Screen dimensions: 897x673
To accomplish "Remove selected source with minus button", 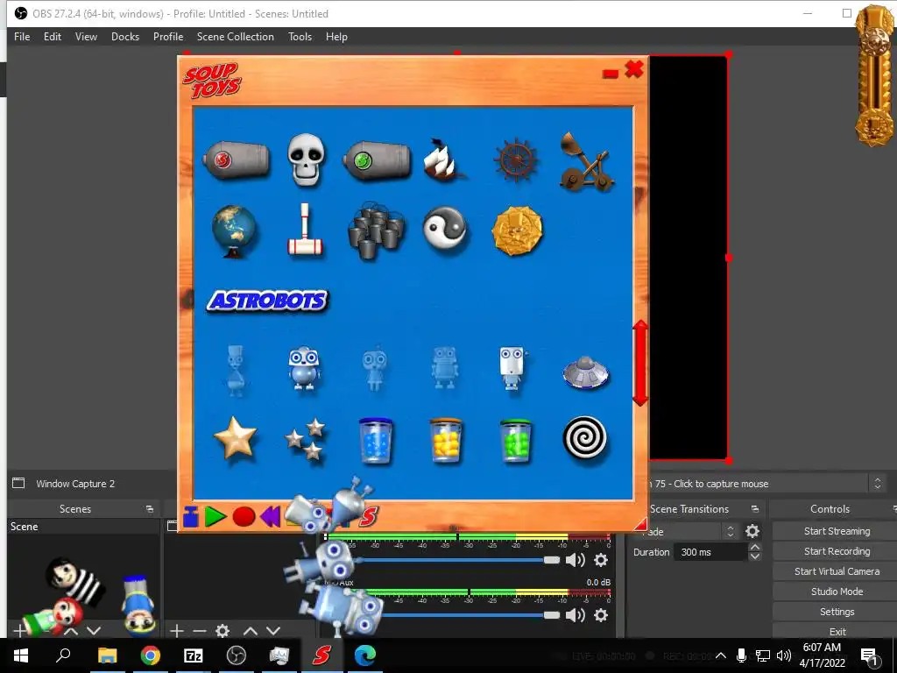I will 200,631.
